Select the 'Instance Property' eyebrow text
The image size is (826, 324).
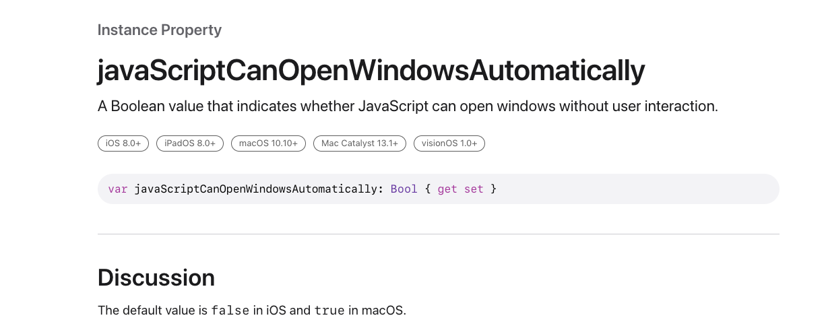pos(160,30)
